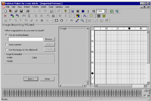The image size is (151, 101).
Task: Toggle the grid display icon
Action: coord(99,16)
